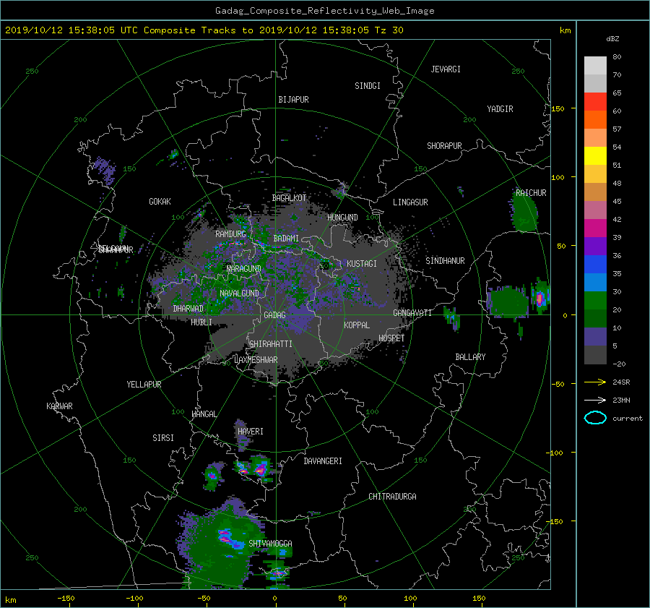Select the HUBLI city label

coord(201,322)
